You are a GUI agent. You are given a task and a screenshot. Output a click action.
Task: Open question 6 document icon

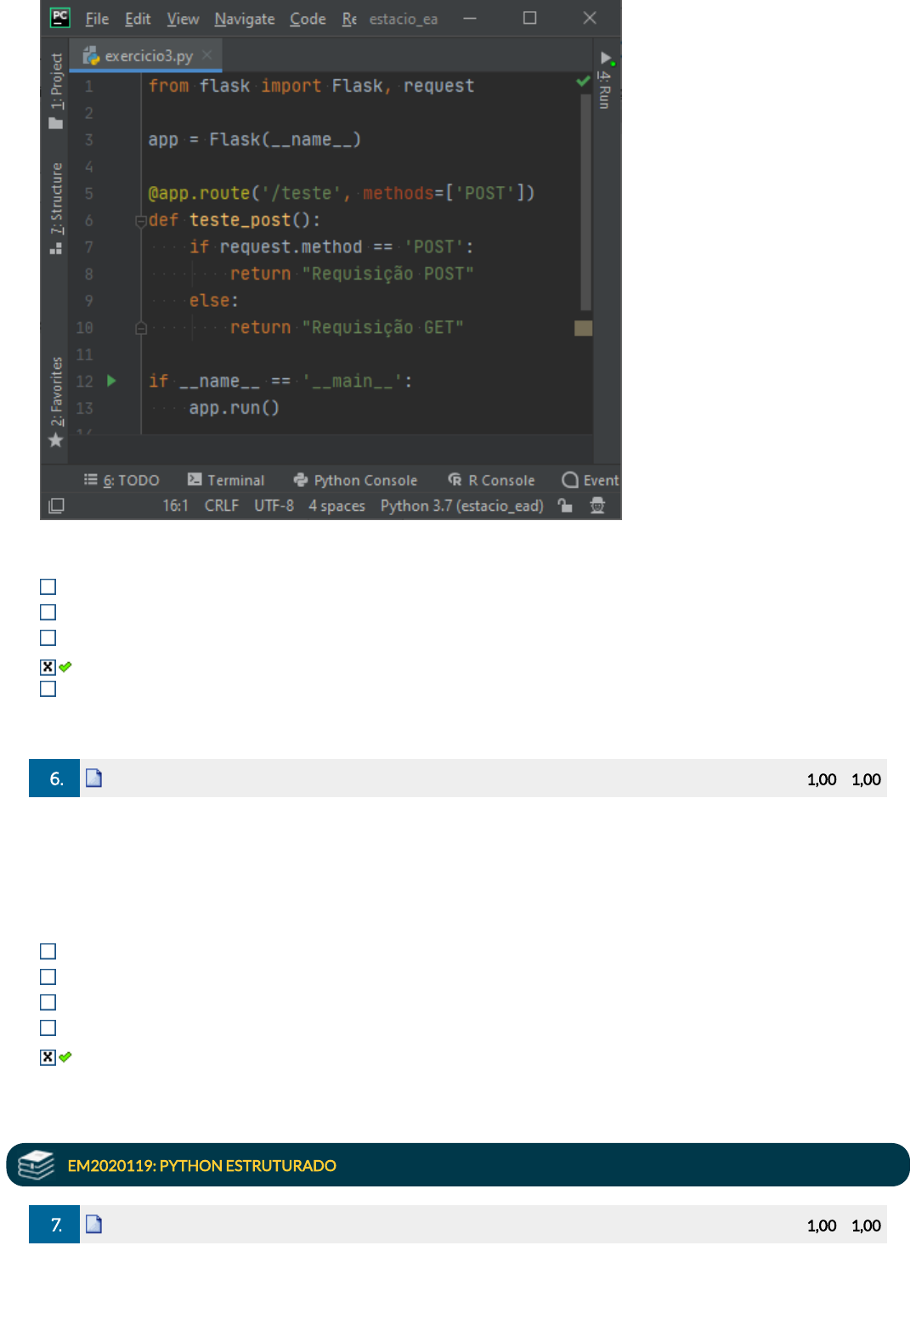tap(94, 778)
